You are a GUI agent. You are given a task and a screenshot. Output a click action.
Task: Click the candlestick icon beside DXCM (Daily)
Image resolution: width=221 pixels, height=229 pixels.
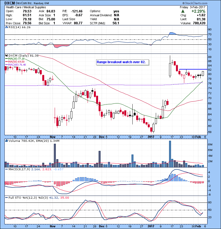click(x=6, y=55)
